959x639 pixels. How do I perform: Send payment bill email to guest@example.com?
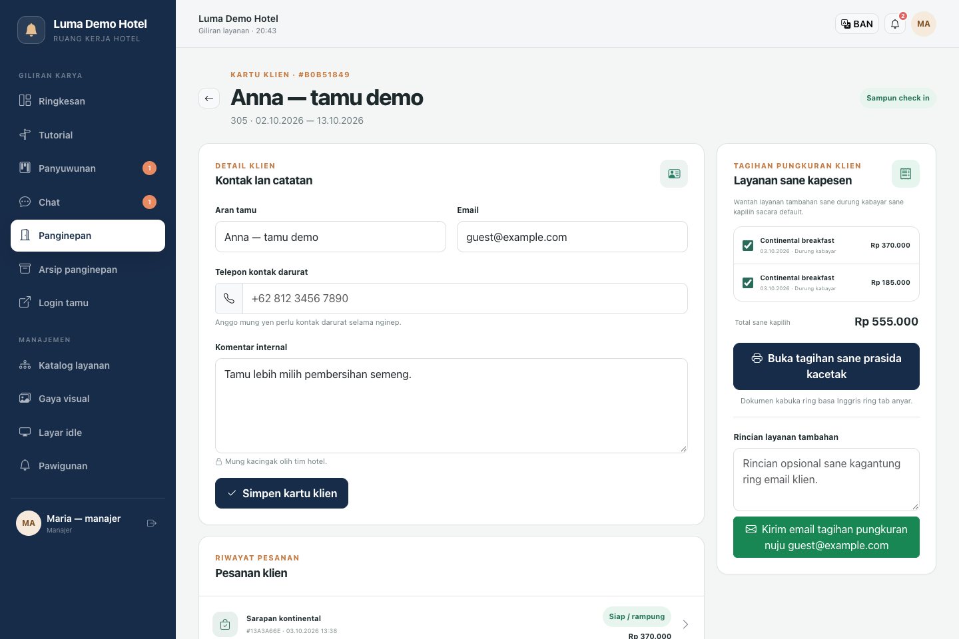(826, 537)
